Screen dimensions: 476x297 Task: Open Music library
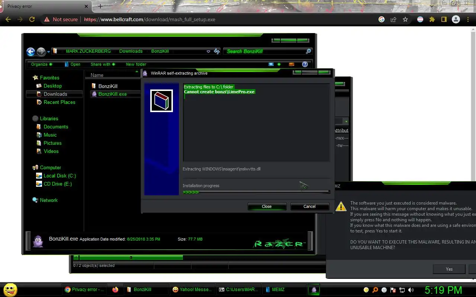(x=46, y=135)
